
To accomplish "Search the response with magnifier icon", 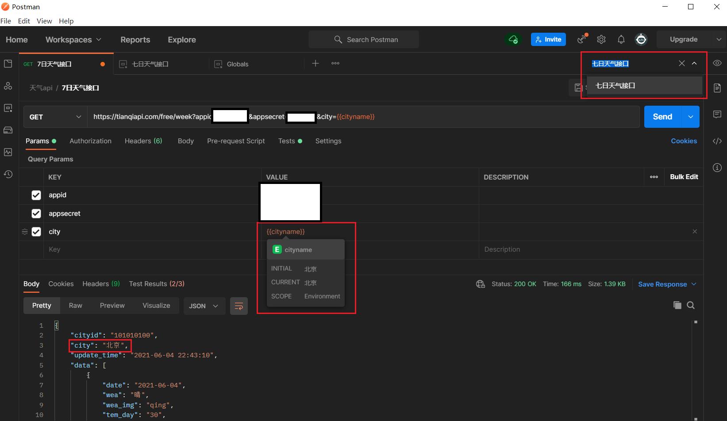I will click(x=691, y=305).
